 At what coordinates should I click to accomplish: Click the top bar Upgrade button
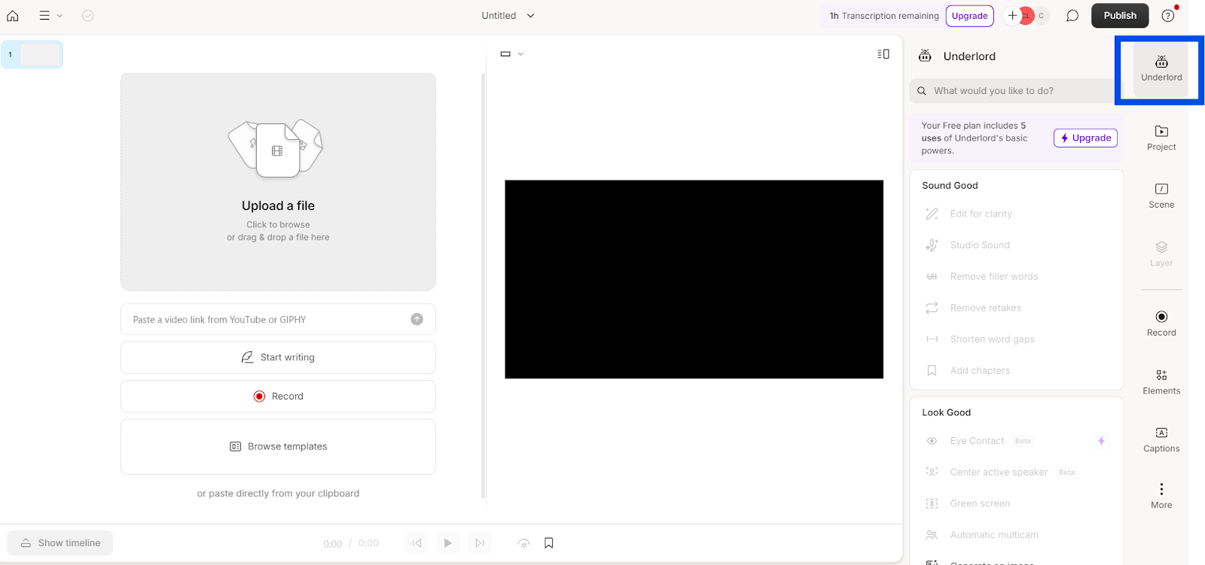click(969, 16)
